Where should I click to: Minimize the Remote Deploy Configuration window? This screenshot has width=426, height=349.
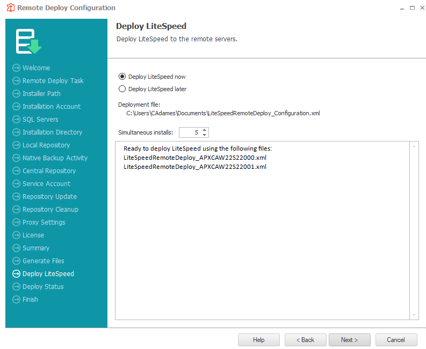402,8
